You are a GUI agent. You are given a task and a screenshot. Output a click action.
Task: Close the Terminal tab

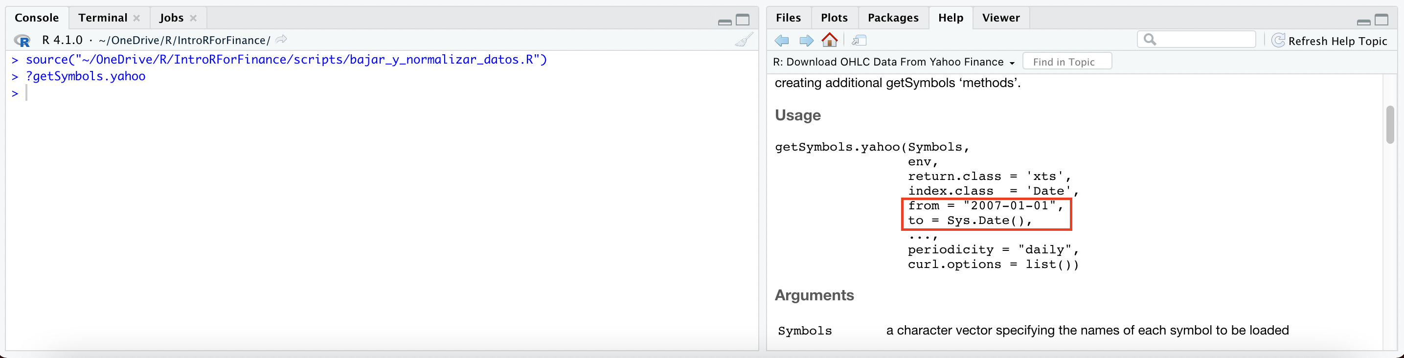pyautogui.click(x=137, y=18)
